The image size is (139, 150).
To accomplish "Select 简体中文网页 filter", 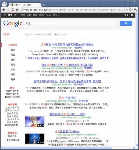I will [x=12, y=94].
